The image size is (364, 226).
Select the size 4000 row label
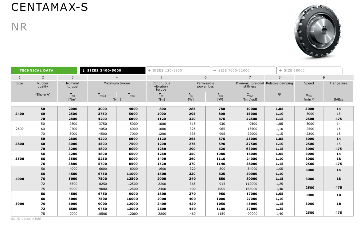click(19, 179)
